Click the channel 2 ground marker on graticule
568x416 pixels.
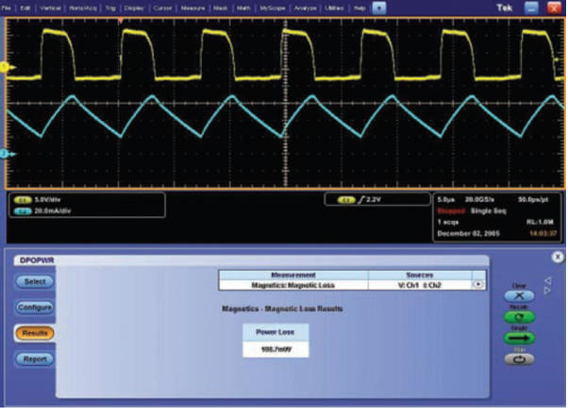(x=4, y=153)
